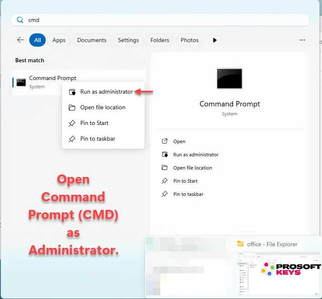
Task: Click the search magnifier icon
Action: (20, 20)
